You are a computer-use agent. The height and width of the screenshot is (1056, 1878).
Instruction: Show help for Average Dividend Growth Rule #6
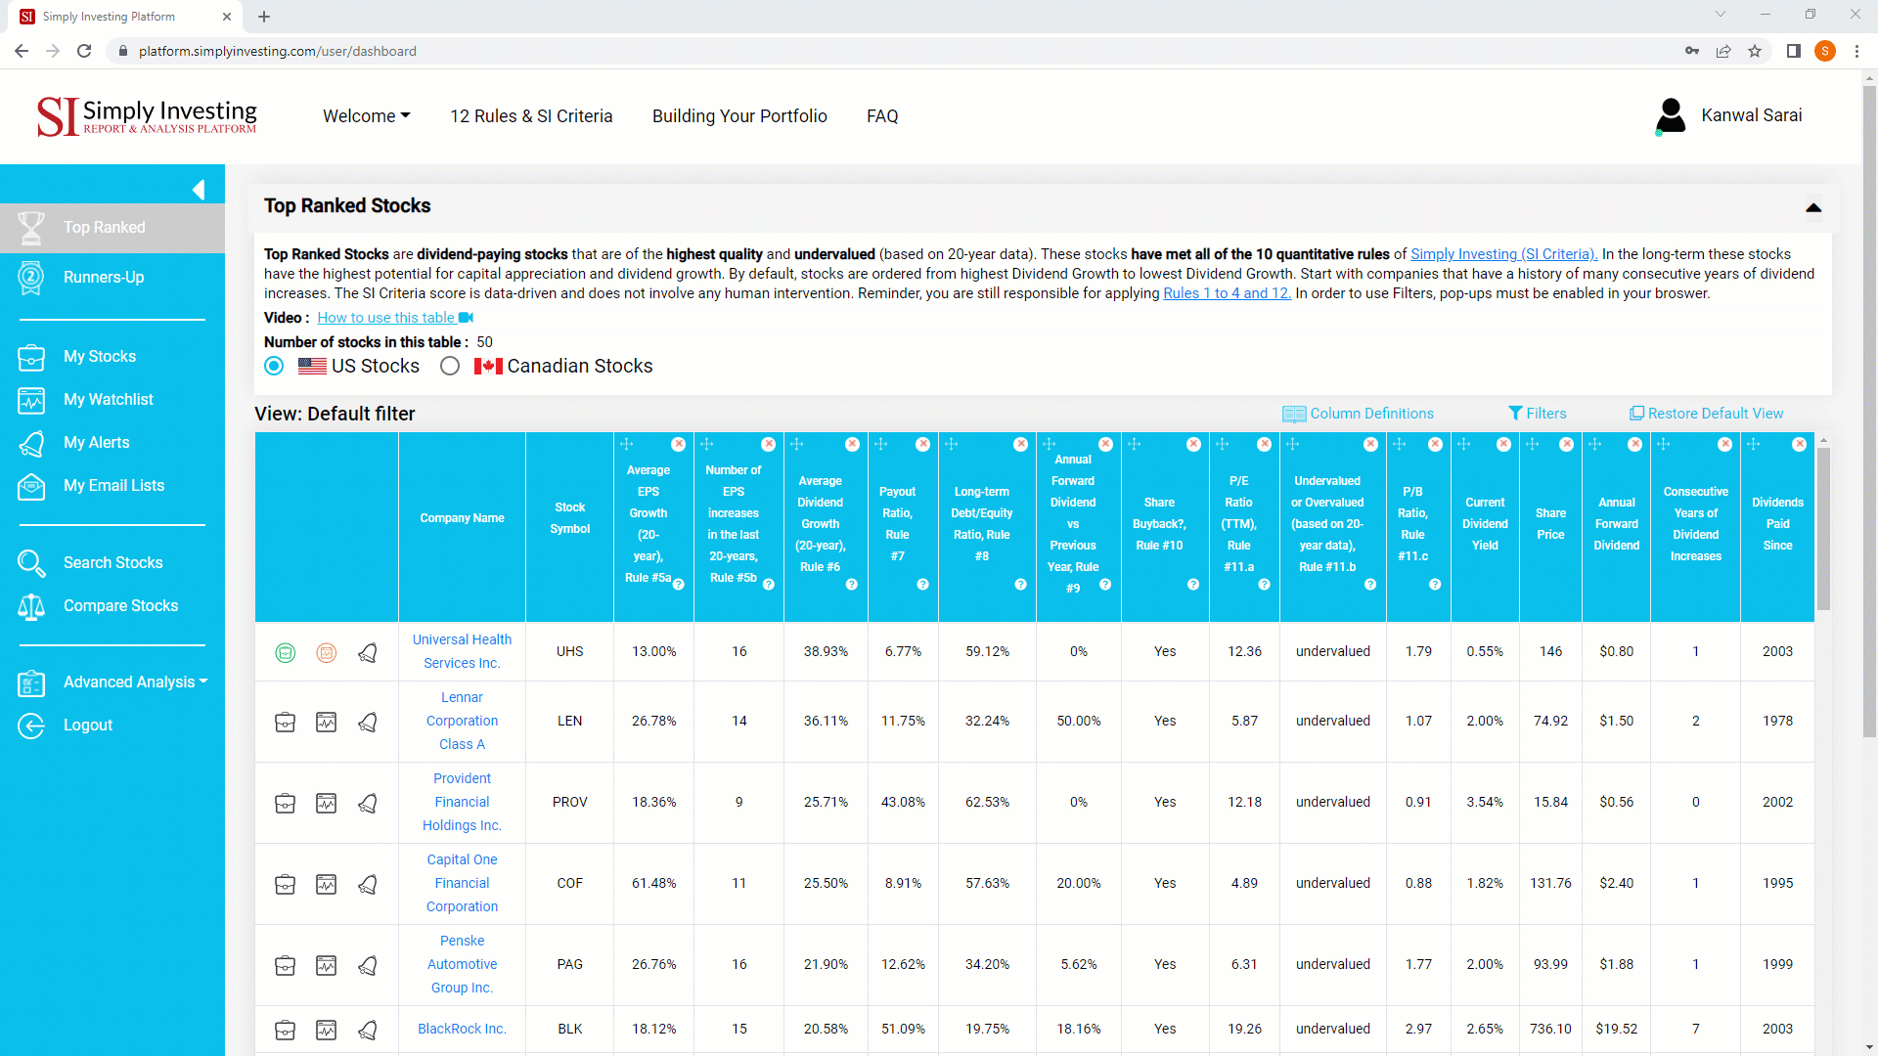pos(852,585)
